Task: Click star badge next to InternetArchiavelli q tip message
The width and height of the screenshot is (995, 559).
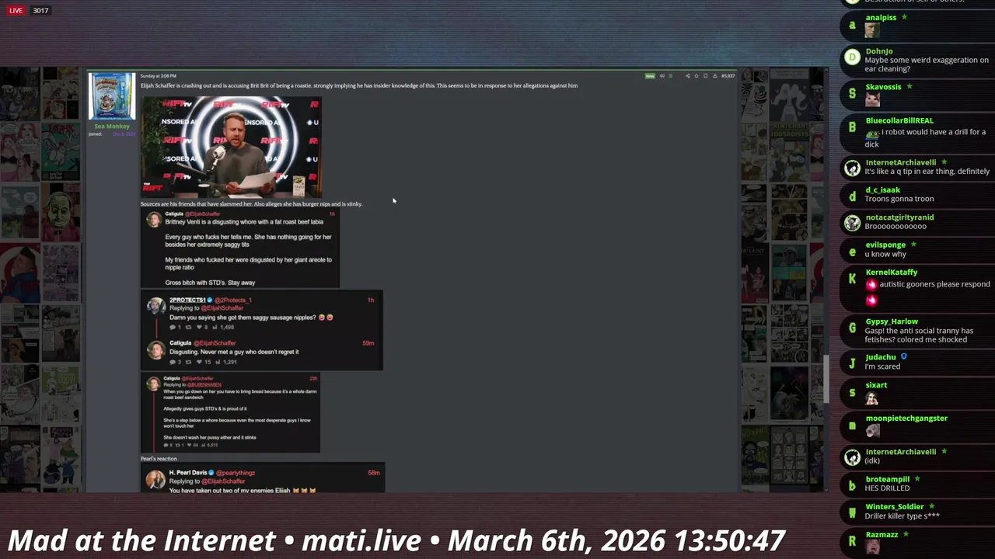Action: [944, 162]
